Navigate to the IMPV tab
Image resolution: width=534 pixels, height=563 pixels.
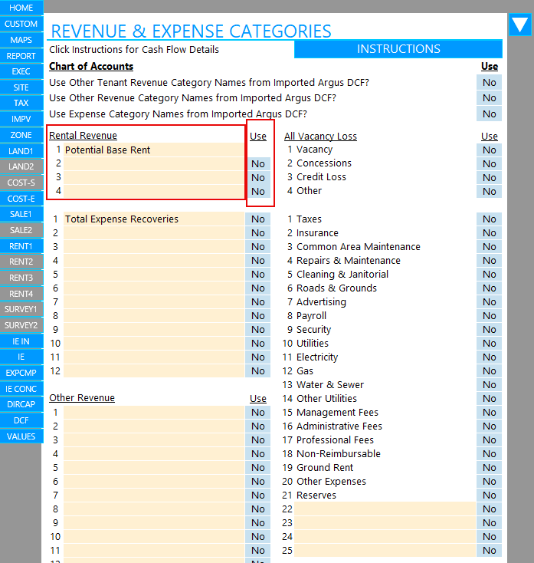[21, 119]
